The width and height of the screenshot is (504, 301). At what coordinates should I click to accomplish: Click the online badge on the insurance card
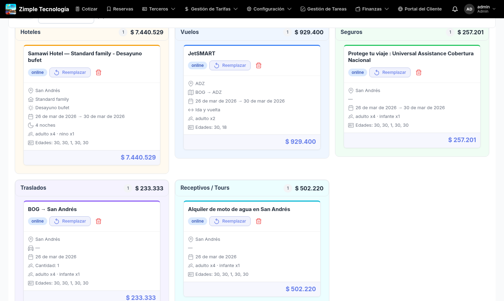coord(357,72)
